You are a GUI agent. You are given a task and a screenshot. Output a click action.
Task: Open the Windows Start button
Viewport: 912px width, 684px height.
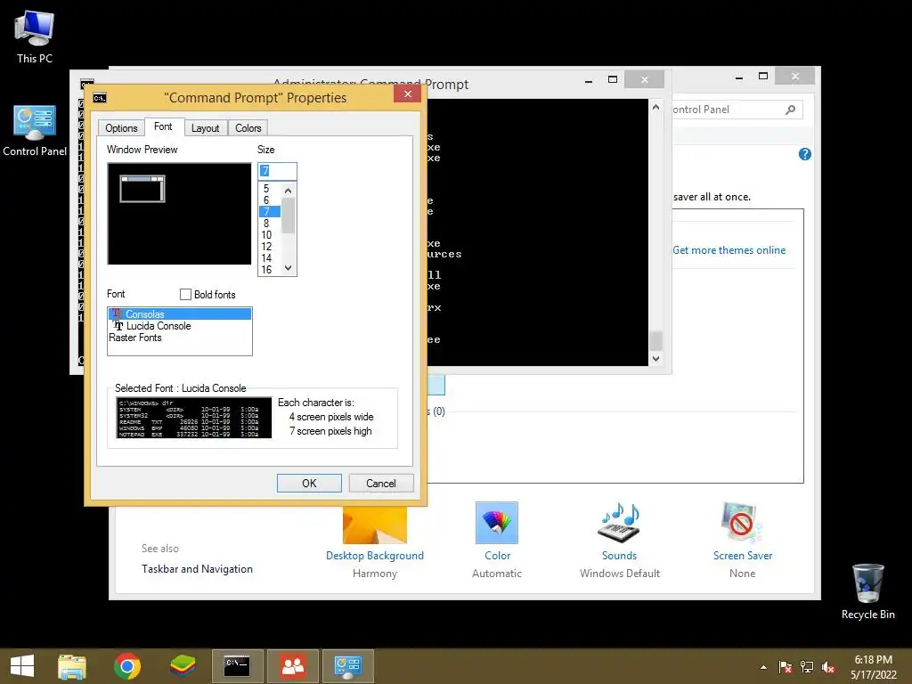click(22, 666)
